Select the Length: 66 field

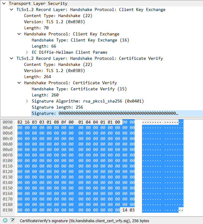point(44,46)
